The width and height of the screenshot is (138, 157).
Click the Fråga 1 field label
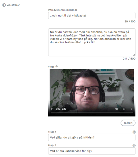click(52, 132)
